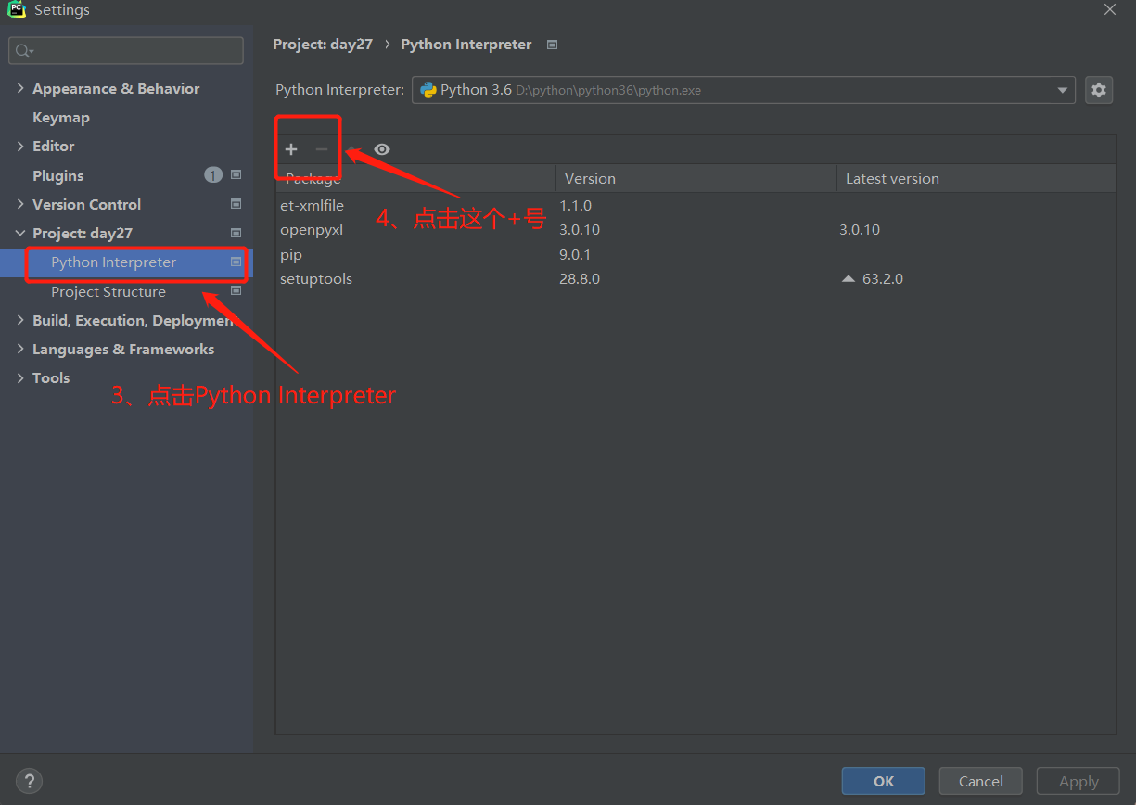Viewport: 1136px width, 805px height.
Task: Click the plus icon to install a package
Action: (x=291, y=149)
